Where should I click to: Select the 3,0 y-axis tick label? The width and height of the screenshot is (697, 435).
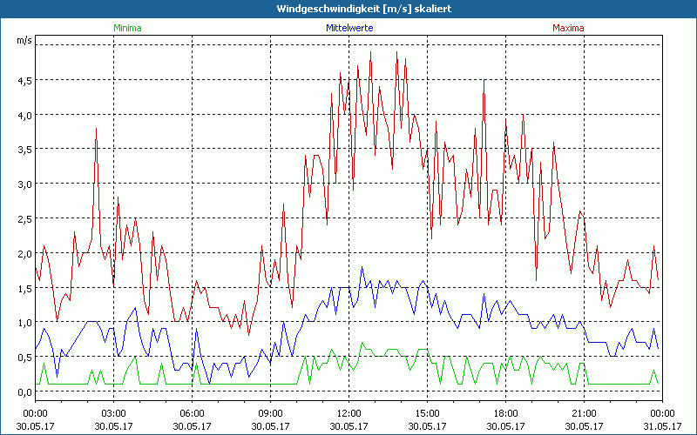[x=24, y=184]
